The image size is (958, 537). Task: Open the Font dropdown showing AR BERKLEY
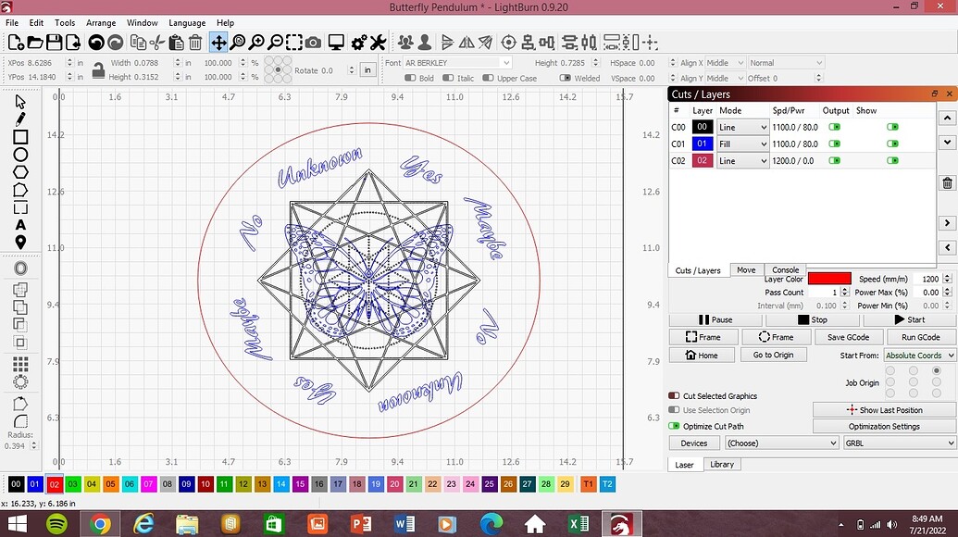(x=457, y=62)
